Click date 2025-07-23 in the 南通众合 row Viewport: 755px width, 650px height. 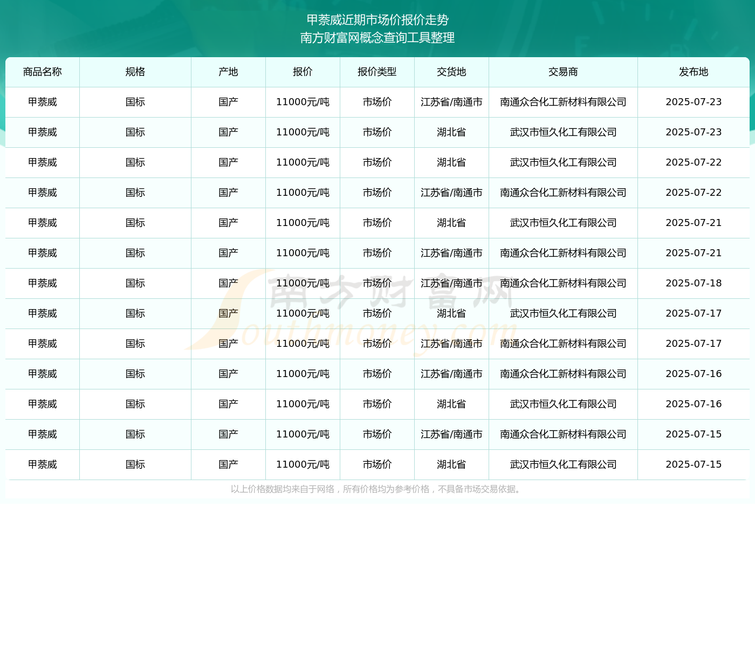tap(694, 102)
